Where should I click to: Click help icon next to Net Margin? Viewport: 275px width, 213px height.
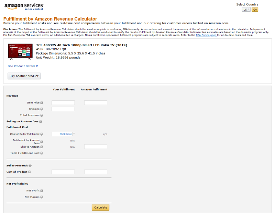[42, 197]
